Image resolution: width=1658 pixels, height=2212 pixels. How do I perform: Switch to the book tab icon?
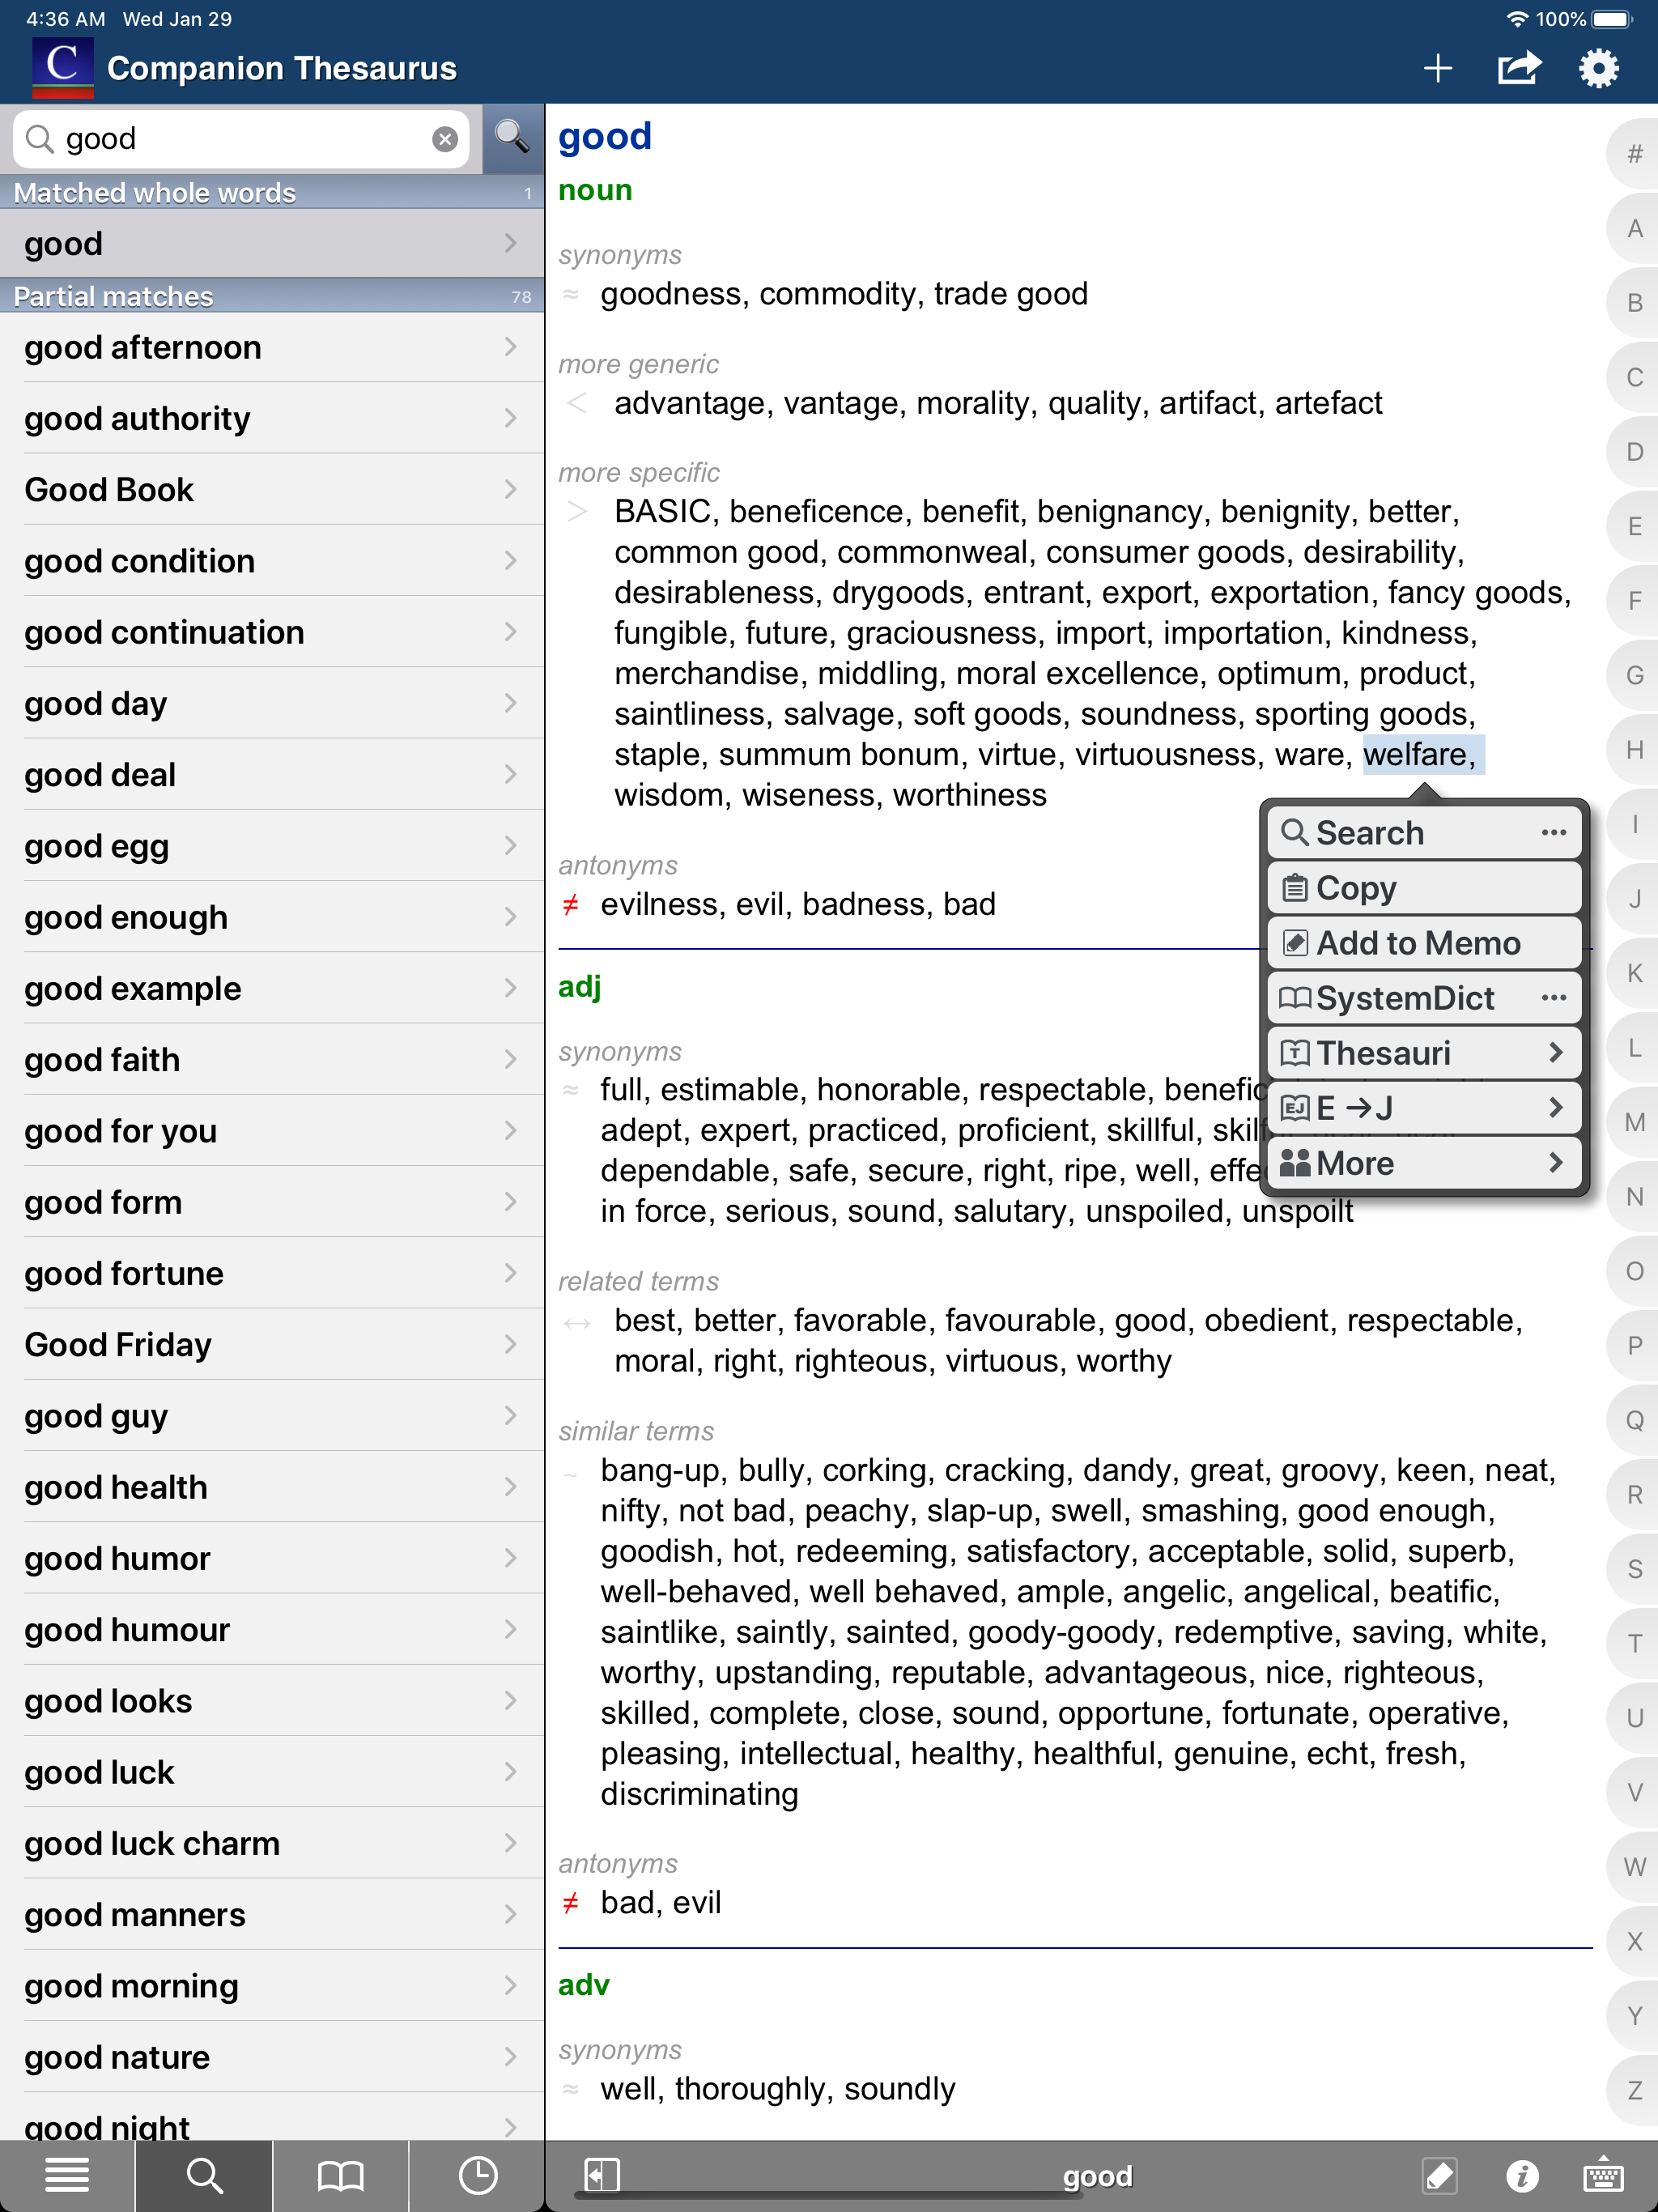point(340,2175)
